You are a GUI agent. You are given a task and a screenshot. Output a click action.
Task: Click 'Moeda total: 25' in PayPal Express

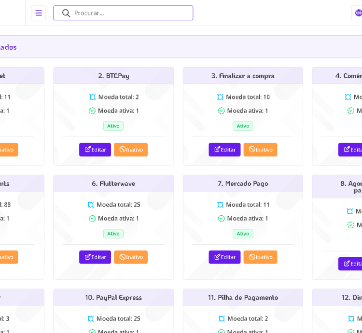tap(118, 319)
